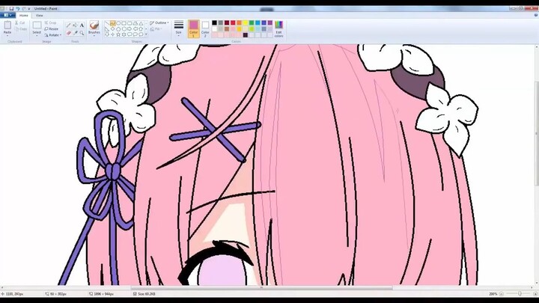Click the zoom slider in status bar

[520, 294]
